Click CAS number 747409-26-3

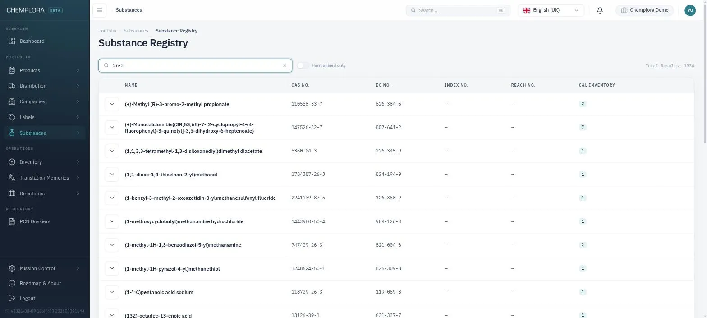[307, 245]
